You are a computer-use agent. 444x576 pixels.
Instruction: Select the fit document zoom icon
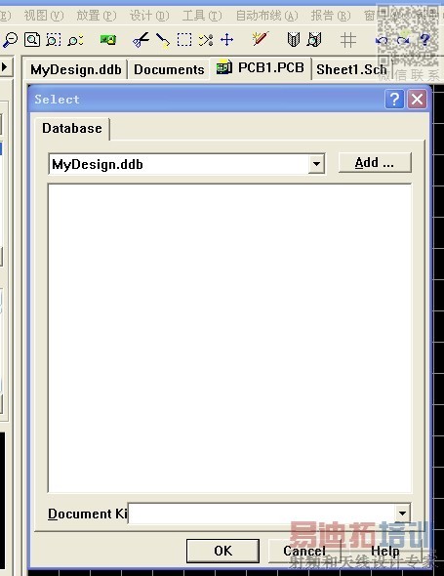[x=32, y=39]
